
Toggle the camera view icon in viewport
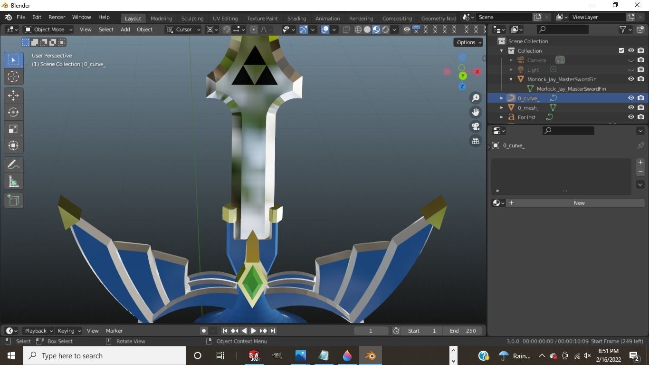tap(476, 126)
